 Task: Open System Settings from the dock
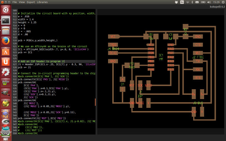[x=5, y=72]
